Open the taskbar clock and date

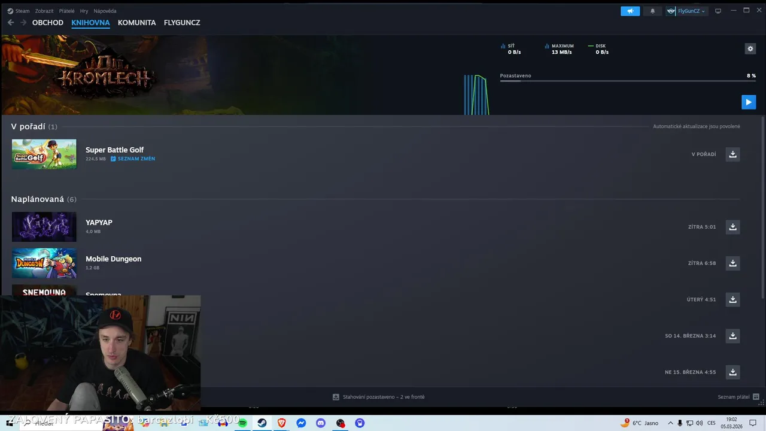click(731, 423)
